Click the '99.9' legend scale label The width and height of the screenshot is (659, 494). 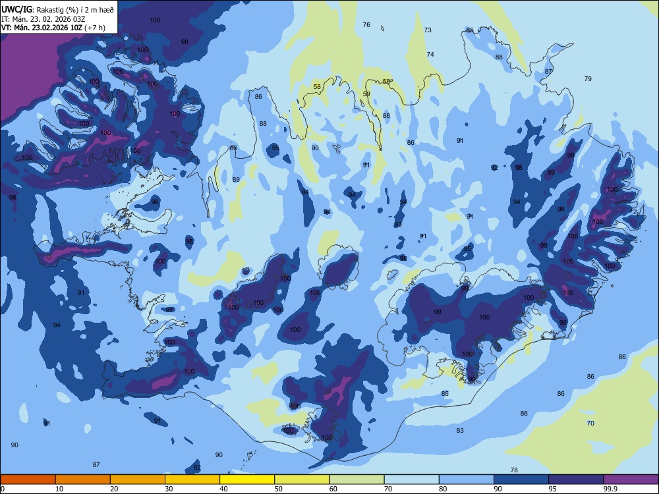(610, 489)
